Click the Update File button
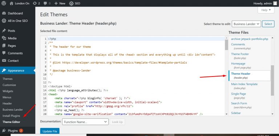The image size is (279, 136). [50, 131]
